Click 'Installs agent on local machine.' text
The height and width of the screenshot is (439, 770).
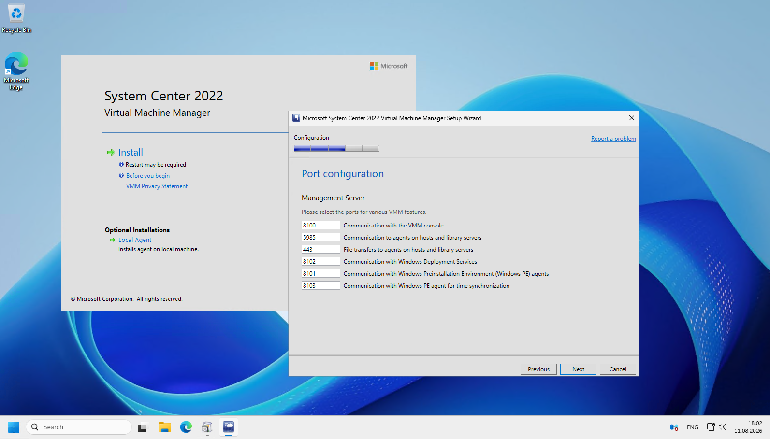click(x=159, y=249)
